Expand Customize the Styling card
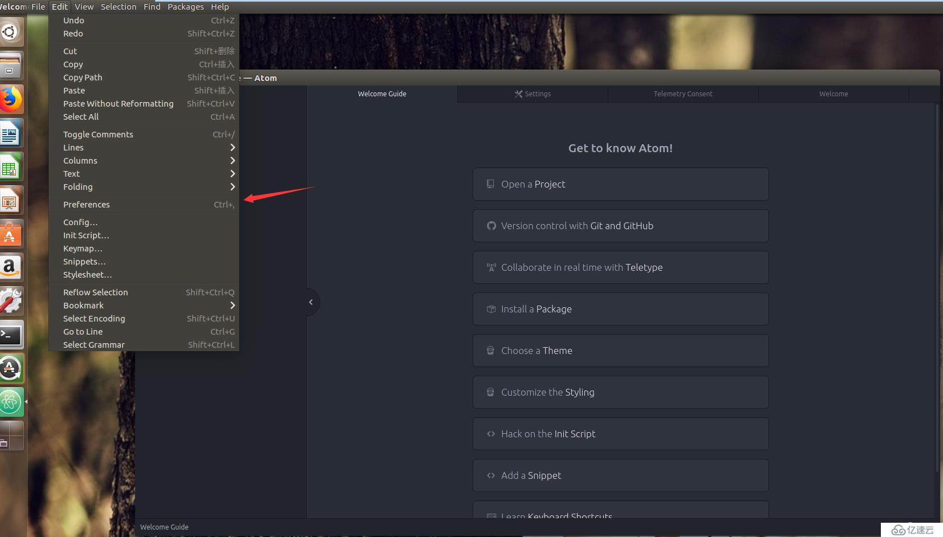Image resolution: width=943 pixels, height=537 pixels. tap(620, 392)
